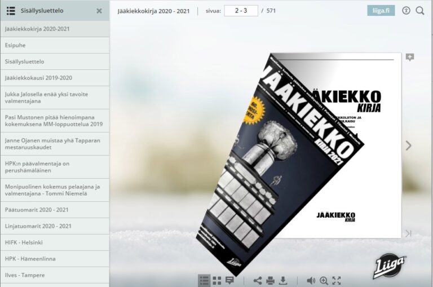Open the notes icon in bottom toolbar
Viewport: 433px width, 287px height.
230,281
